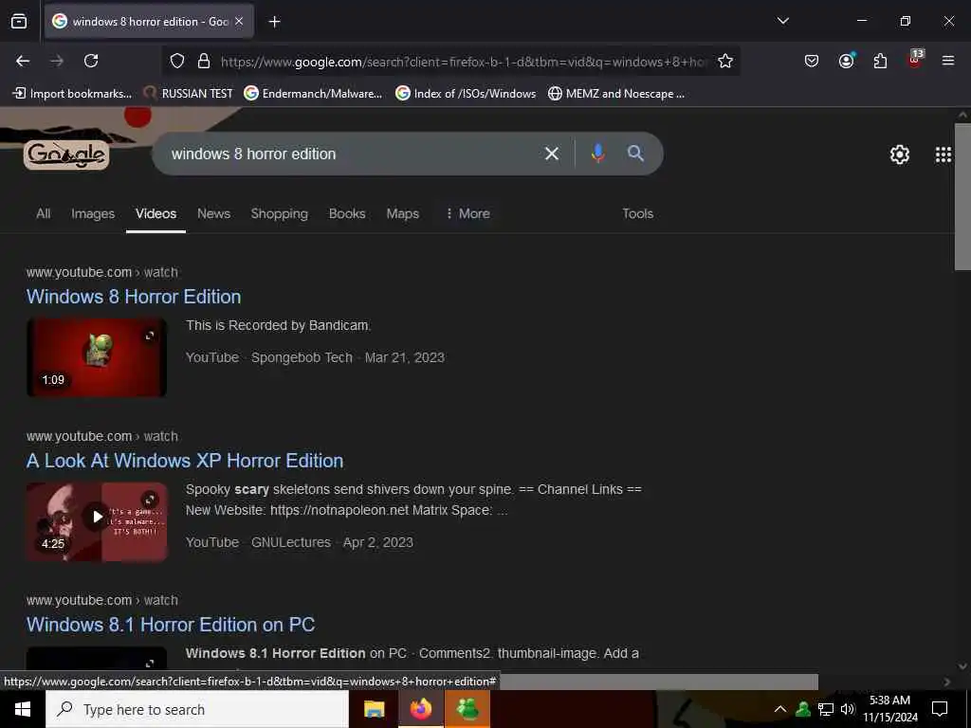Expand the list all tabs chevron
Viewport: 971px width, 728px height.
(x=782, y=21)
